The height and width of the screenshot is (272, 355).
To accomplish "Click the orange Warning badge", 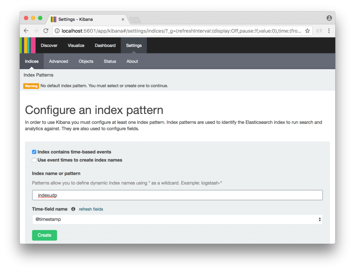I will [x=31, y=86].
